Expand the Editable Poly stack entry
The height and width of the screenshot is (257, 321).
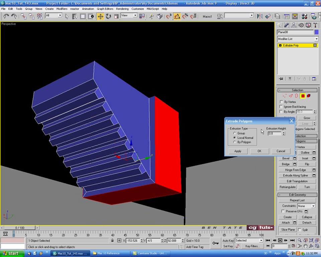pyautogui.click(x=280, y=45)
